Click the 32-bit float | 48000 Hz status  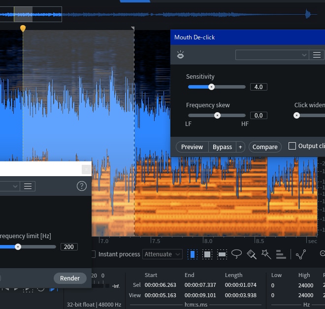coord(94,305)
